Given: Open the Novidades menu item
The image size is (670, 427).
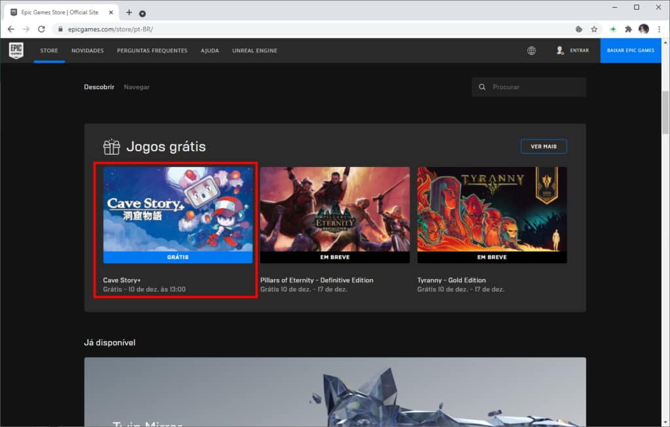Looking at the screenshot, I should tap(88, 50).
